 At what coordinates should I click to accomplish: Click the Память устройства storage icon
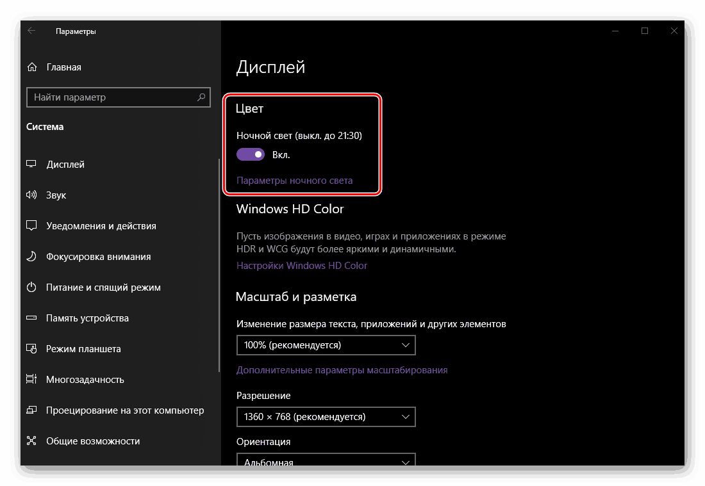(x=31, y=318)
